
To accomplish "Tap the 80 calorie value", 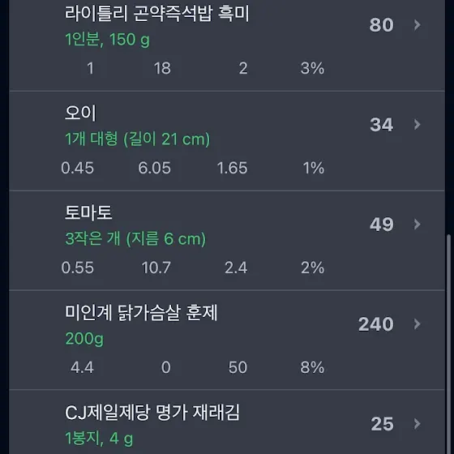I will (381, 25).
